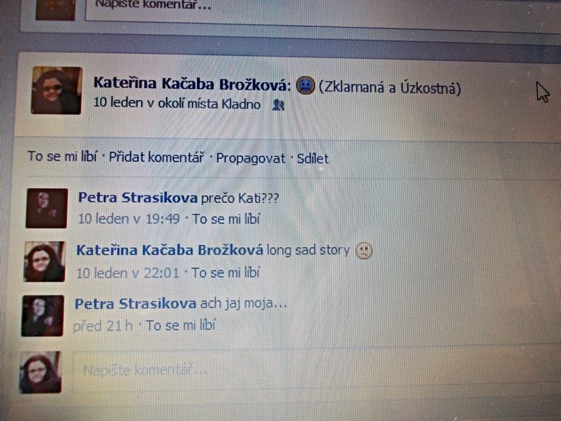This screenshot has height=421, width=561.
Task: Like the 'long sad story' comment
Action: 225,272
